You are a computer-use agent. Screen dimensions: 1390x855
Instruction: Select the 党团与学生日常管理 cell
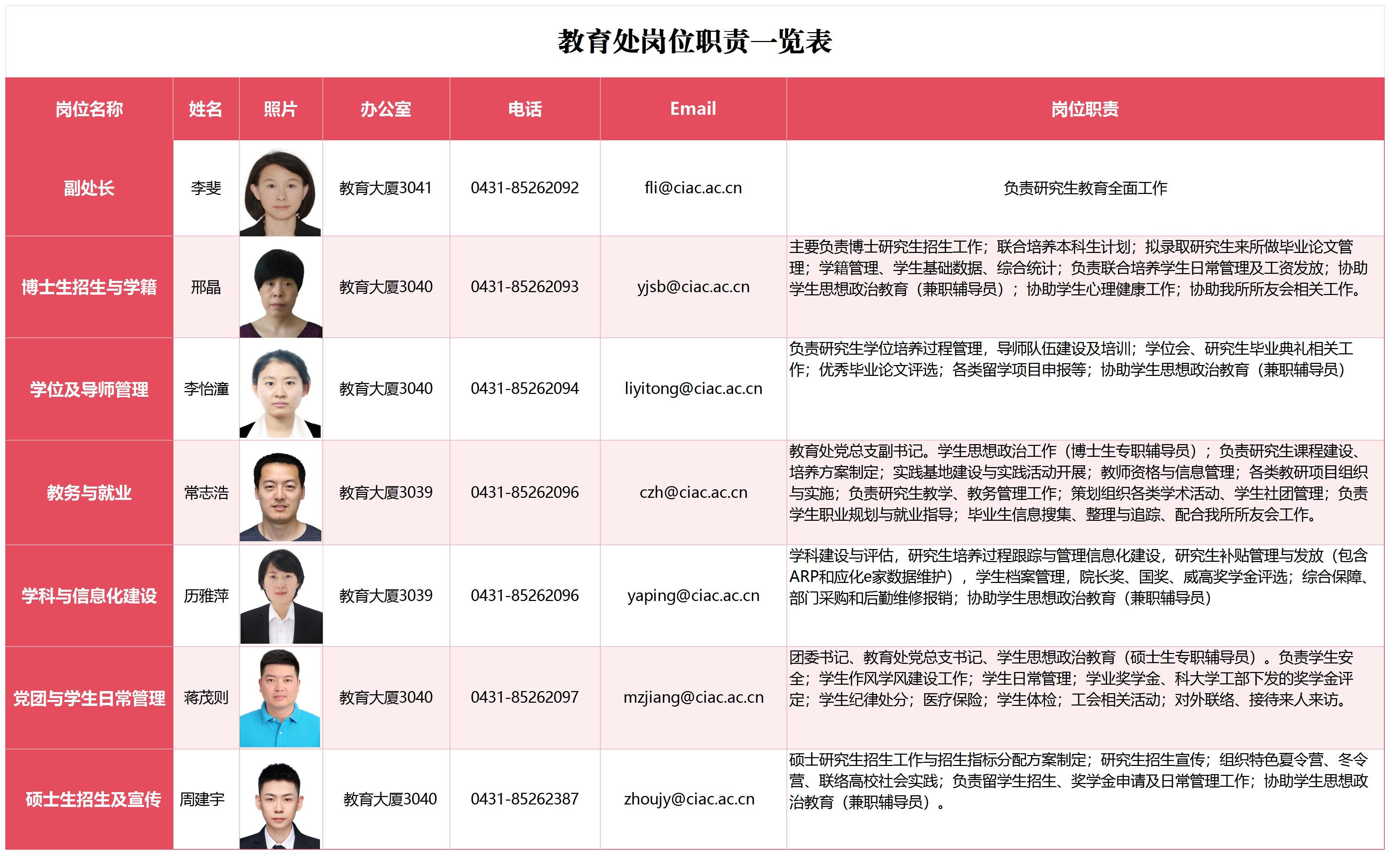pos(89,698)
